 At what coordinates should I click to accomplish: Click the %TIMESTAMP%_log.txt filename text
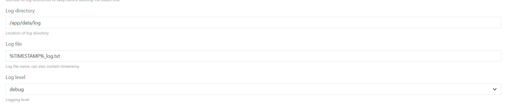35,56
